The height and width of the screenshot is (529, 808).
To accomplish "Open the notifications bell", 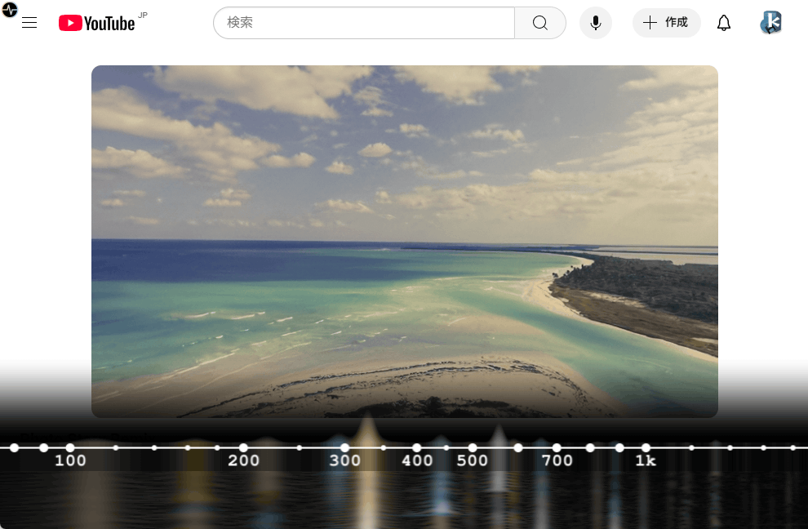I will pyautogui.click(x=724, y=23).
